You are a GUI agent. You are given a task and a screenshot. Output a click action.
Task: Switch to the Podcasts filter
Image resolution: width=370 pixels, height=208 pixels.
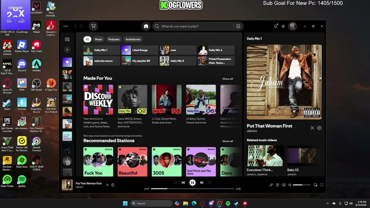pos(114,39)
